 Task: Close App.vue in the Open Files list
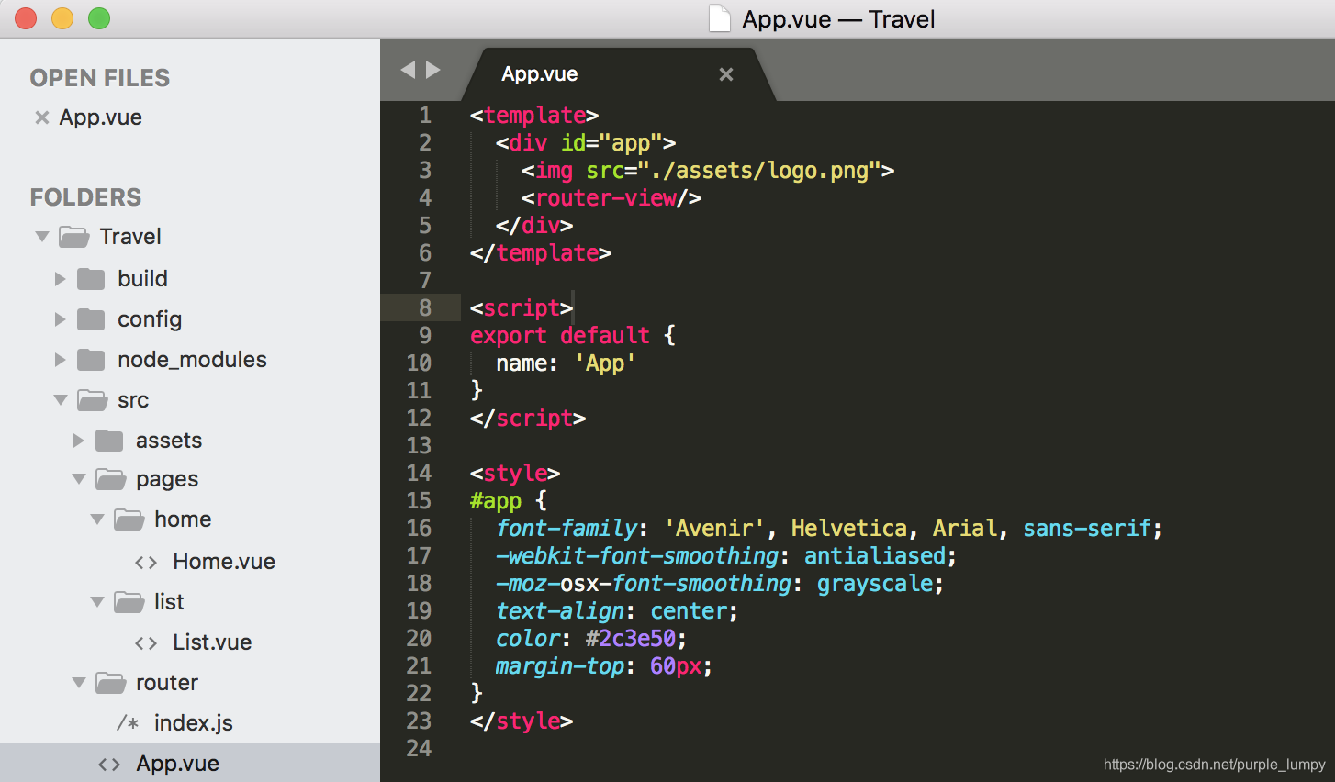41,117
